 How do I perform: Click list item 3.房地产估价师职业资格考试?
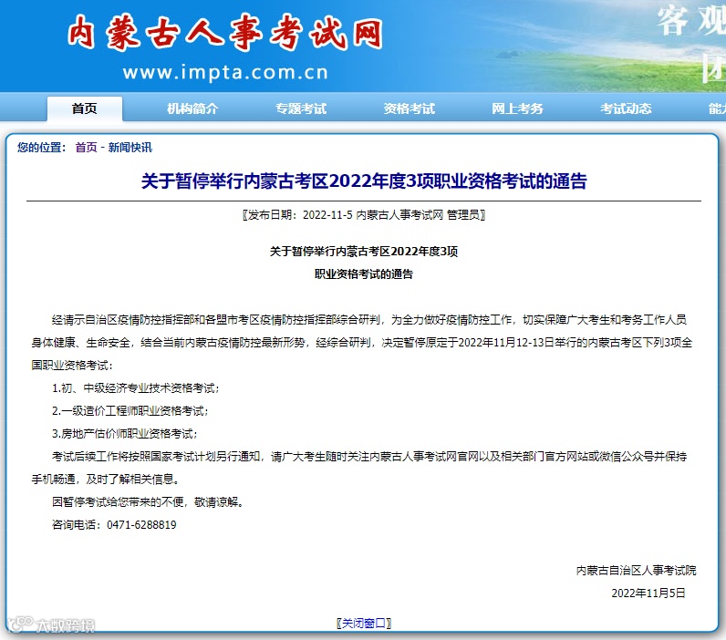[125, 434]
